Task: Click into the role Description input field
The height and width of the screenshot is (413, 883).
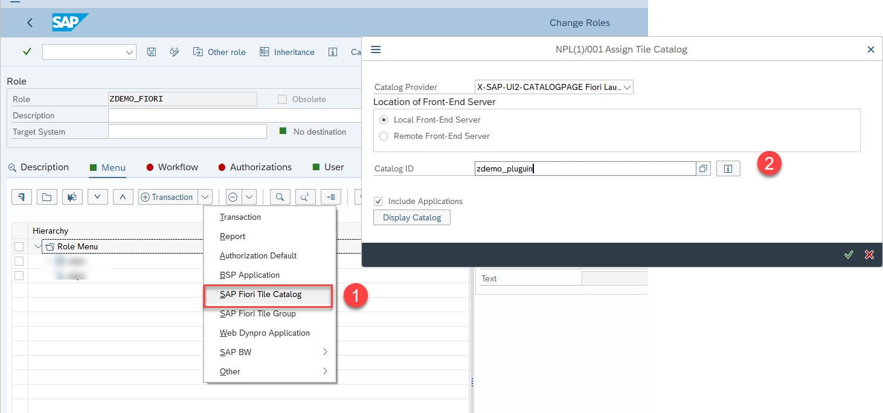Action: pos(234,115)
